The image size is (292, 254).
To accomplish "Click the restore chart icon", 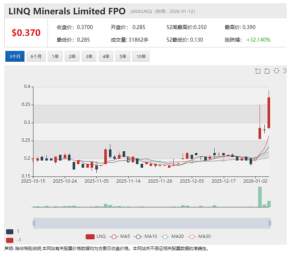I will point(276,71).
